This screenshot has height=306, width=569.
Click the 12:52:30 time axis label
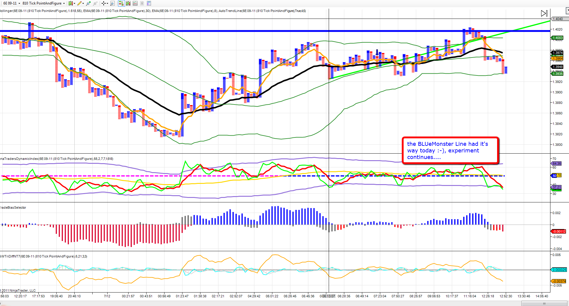tap(506, 296)
